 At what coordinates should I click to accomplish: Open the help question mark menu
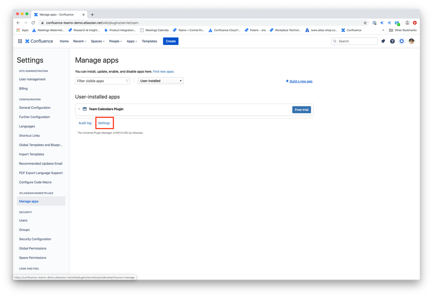tap(392, 41)
